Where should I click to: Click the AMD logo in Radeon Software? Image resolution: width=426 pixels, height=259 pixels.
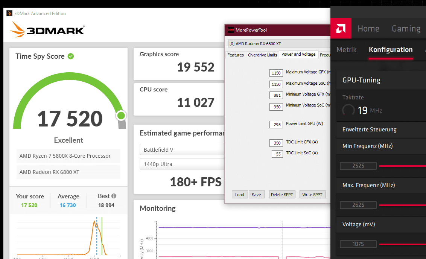pos(341,28)
